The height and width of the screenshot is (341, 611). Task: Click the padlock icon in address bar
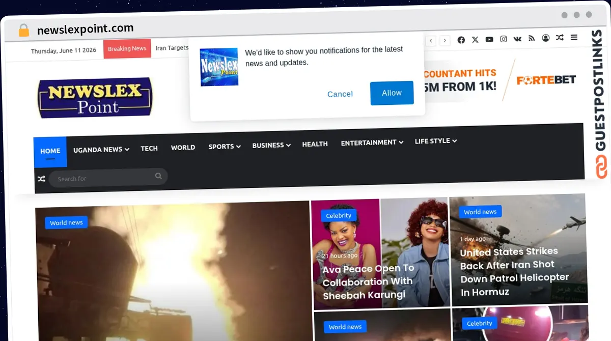click(24, 30)
